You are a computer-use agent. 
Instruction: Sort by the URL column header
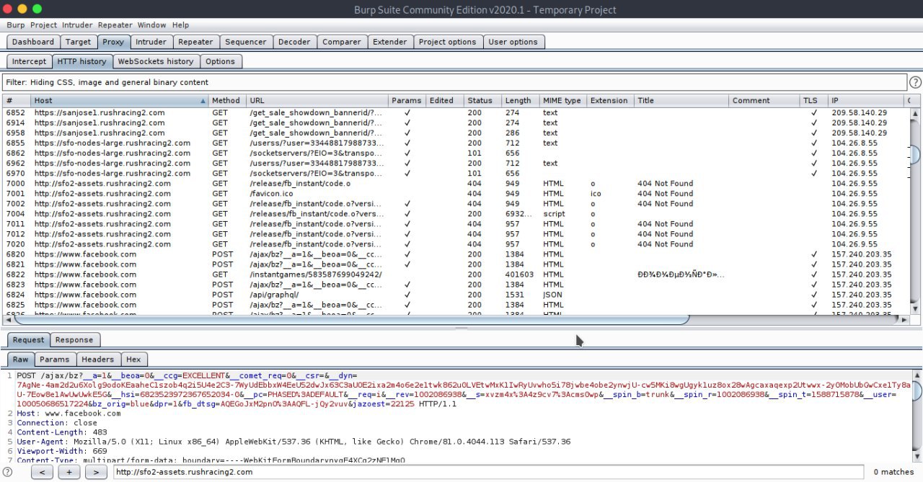point(317,101)
